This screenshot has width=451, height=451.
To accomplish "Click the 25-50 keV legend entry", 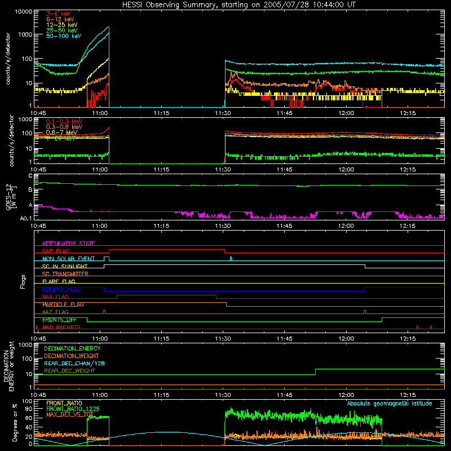I will click(62, 30).
